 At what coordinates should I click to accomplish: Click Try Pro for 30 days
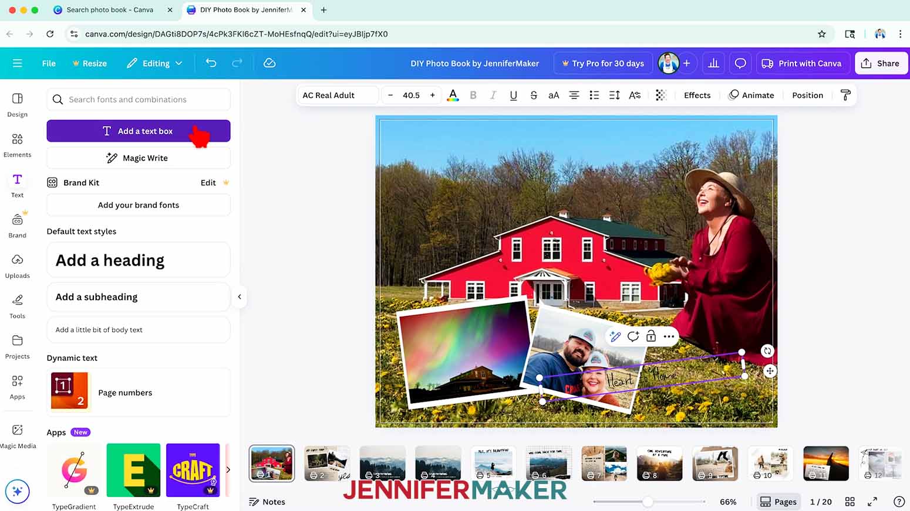click(603, 63)
